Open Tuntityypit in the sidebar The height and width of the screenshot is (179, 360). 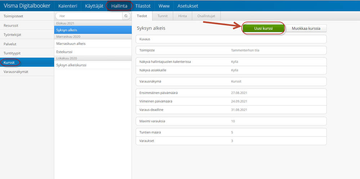click(x=27, y=53)
